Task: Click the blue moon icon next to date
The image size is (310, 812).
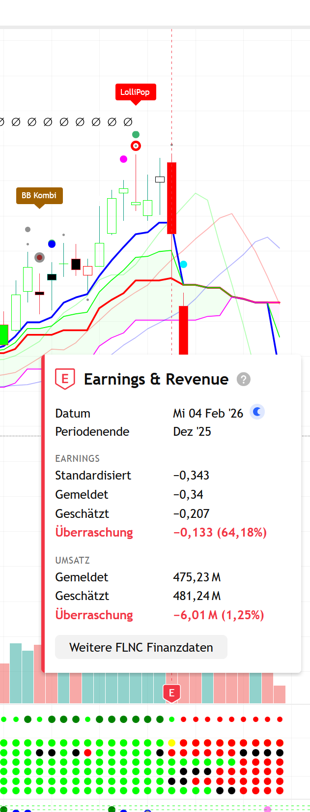Action: (257, 412)
